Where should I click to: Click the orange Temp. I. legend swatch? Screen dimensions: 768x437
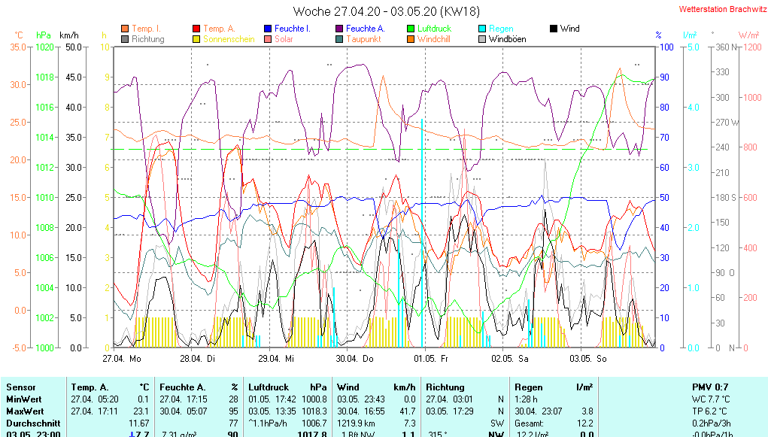tap(125, 29)
